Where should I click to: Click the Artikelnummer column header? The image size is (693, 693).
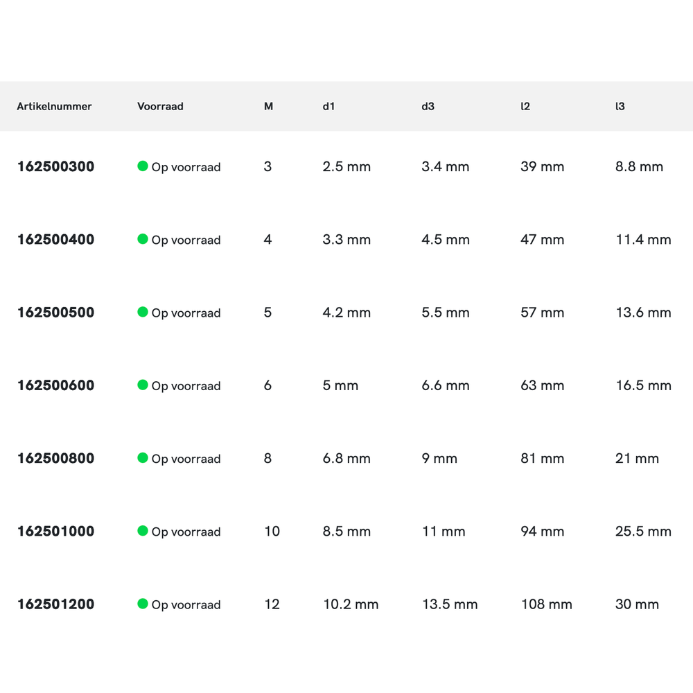(54, 107)
